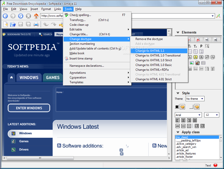
Task: Go to the home page icon
Action: pyautogui.click(x=36, y=16)
